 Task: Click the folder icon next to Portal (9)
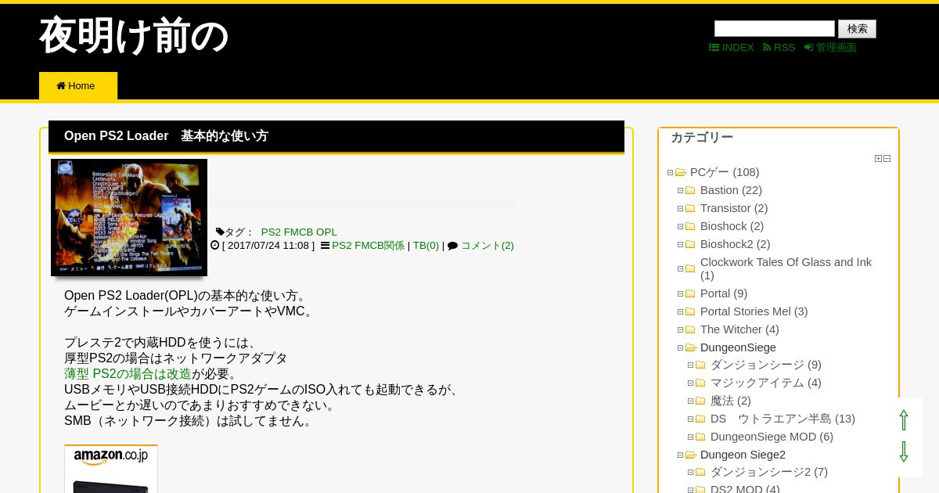tap(690, 294)
